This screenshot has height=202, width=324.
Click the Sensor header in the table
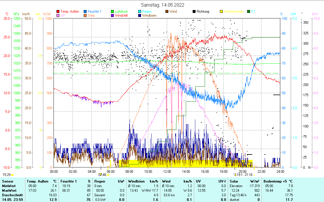pyautogui.click(x=7, y=181)
